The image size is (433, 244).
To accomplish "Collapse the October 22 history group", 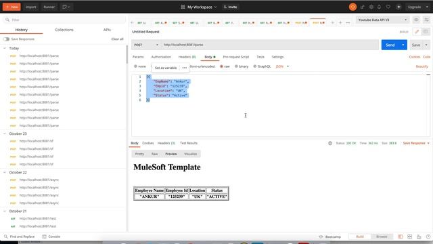I will click(5, 172).
